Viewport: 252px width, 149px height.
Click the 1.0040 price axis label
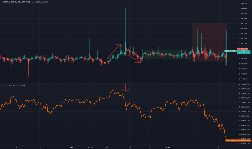243,38
